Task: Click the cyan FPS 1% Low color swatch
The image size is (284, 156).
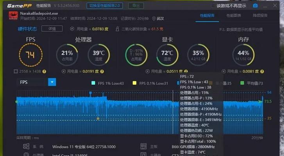Action: [x=93, y=83]
